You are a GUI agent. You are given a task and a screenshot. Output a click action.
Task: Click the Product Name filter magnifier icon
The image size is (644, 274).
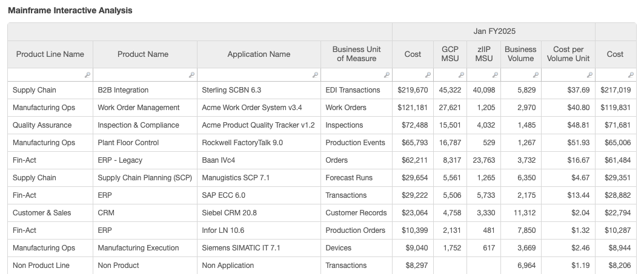191,75
